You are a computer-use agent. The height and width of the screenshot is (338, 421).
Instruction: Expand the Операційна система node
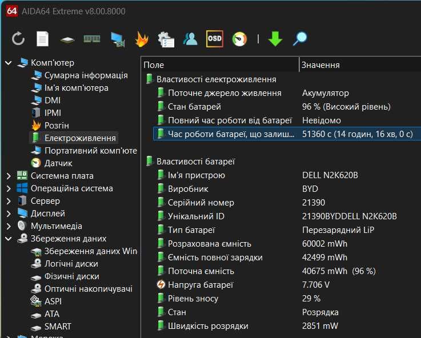(x=9, y=188)
